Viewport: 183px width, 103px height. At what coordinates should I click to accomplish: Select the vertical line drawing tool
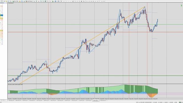tap(66, 1)
